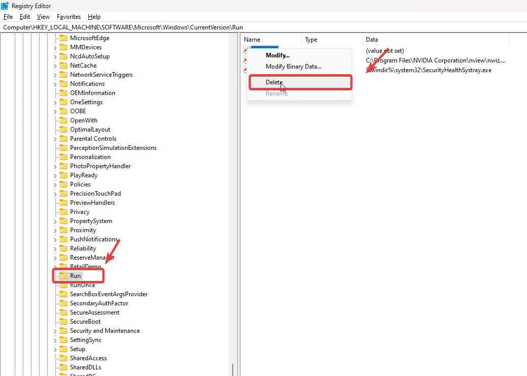The height and width of the screenshot is (376, 527).
Task: Click the Personalization folder icon
Action: click(x=64, y=157)
